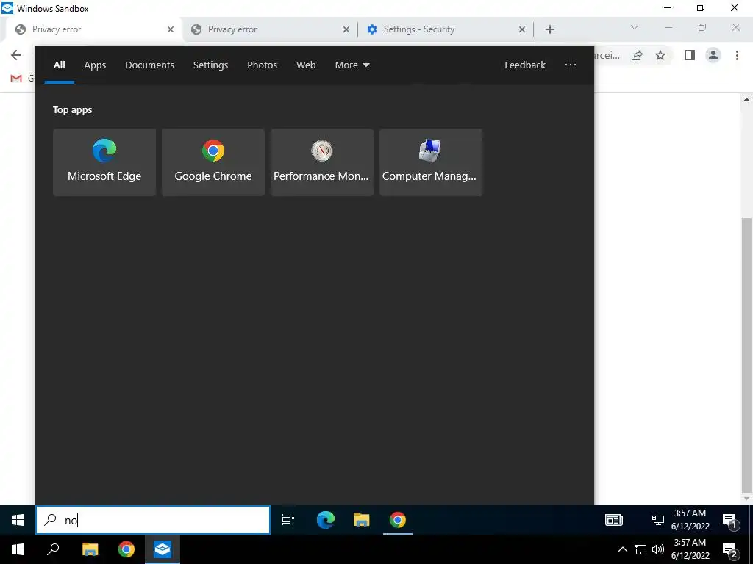Open sandbox Start menu button
The height and width of the screenshot is (564, 753).
coord(18,520)
